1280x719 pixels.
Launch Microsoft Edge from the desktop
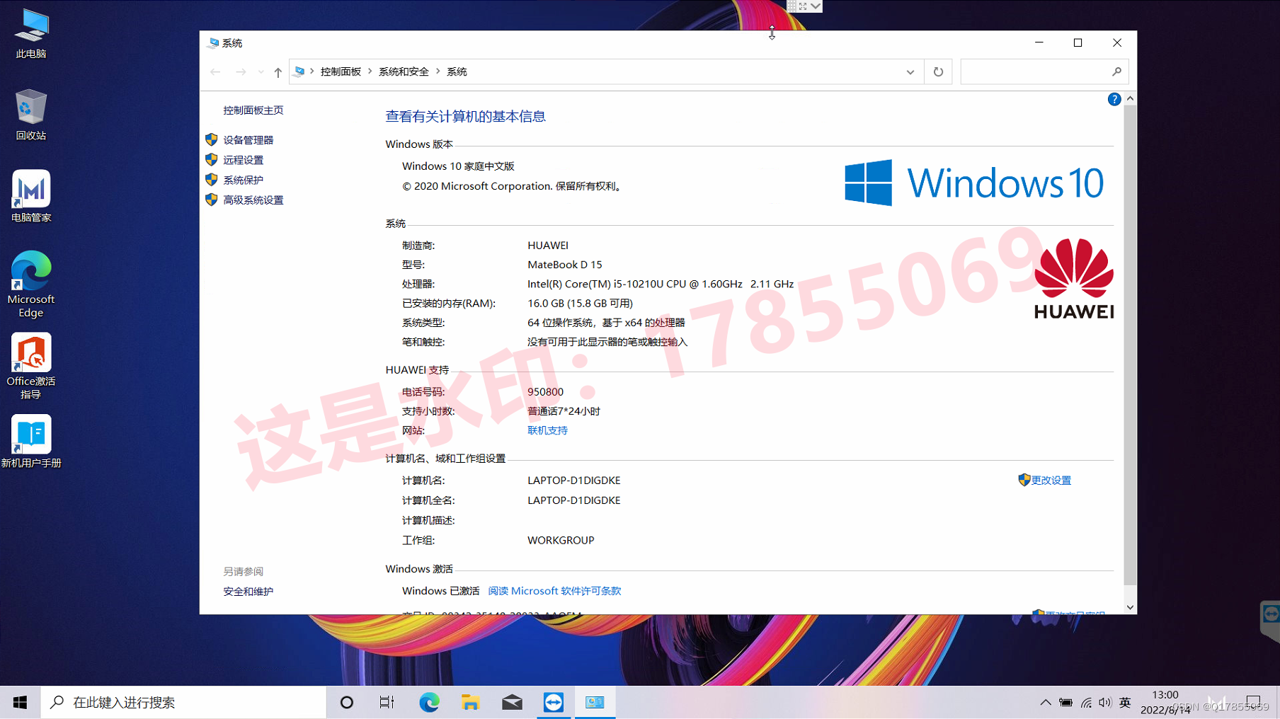pos(31,284)
